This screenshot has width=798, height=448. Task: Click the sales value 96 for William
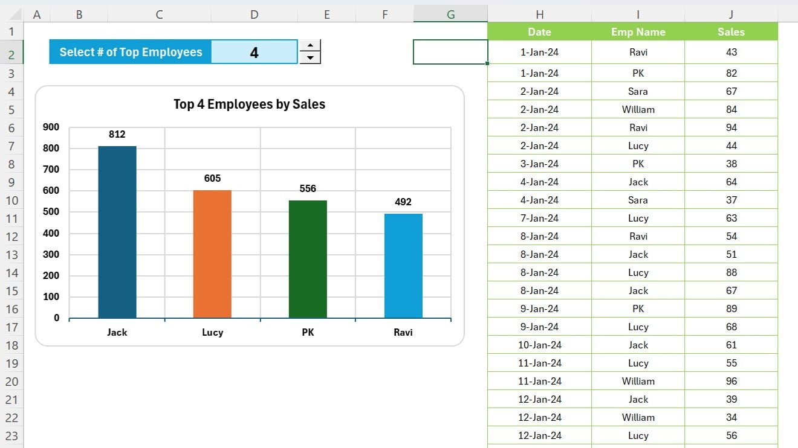click(731, 381)
